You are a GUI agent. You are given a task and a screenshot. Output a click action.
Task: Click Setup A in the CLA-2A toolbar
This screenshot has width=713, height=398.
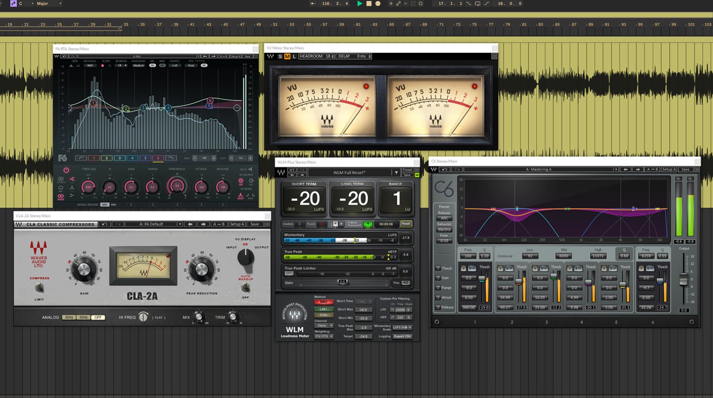coord(237,224)
